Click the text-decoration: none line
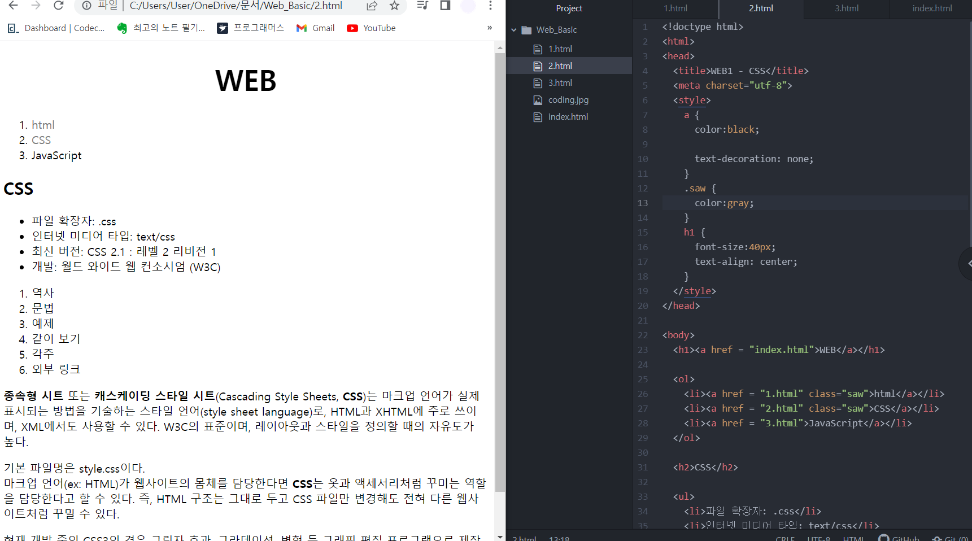Viewport: 972px width, 541px height. [x=754, y=159]
